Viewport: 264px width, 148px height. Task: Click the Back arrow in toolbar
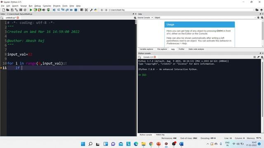click(x=102, y=10)
